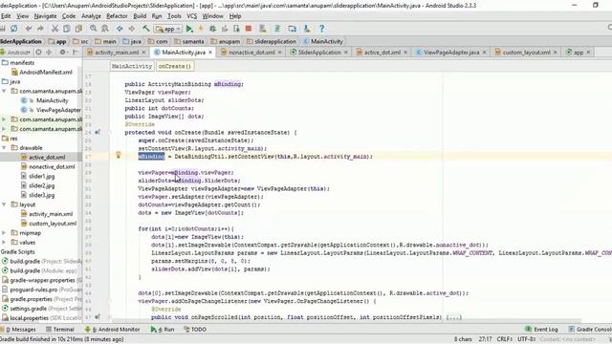Click the Debug app bug icon

(x=212, y=29)
